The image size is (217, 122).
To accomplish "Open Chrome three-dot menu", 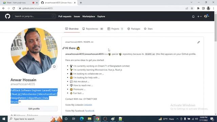I will [214, 8].
